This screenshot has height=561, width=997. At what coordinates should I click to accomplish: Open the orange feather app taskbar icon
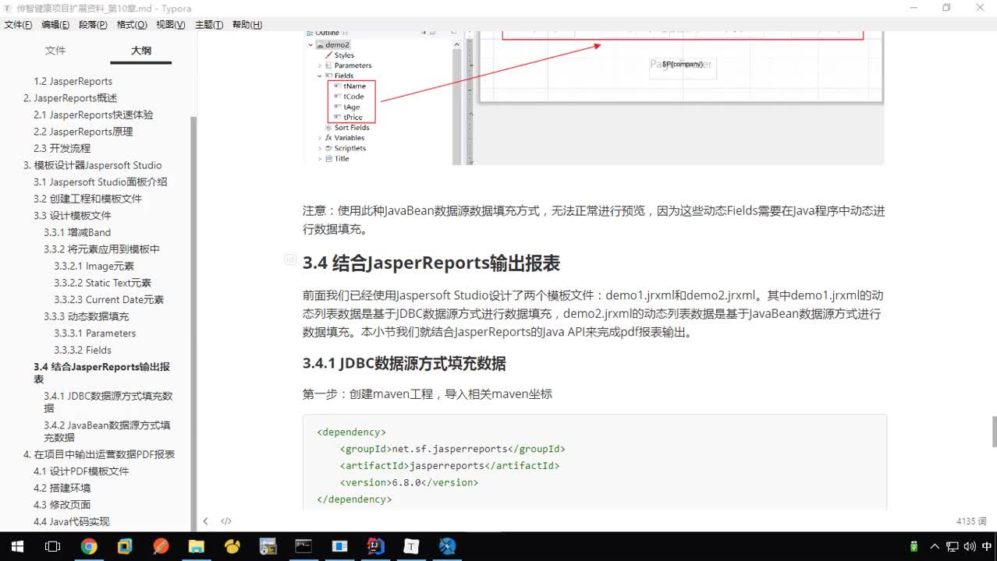pyautogui.click(x=161, y=546)
